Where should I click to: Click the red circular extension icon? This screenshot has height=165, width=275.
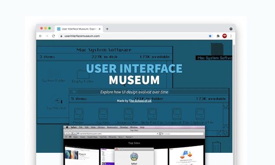pyautogui.click(x=224, y=36)
